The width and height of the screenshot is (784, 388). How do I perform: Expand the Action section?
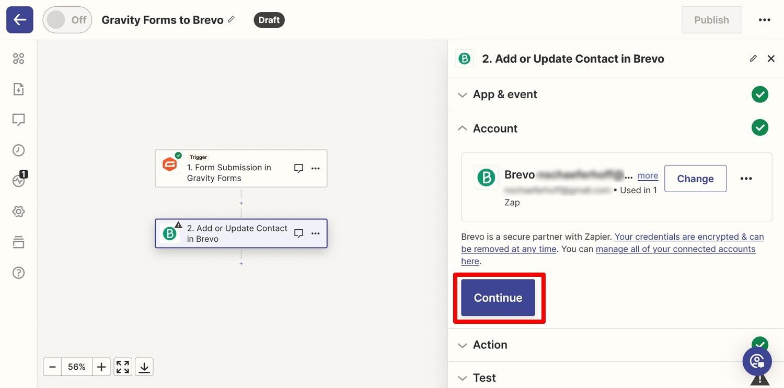click(616, 345)
